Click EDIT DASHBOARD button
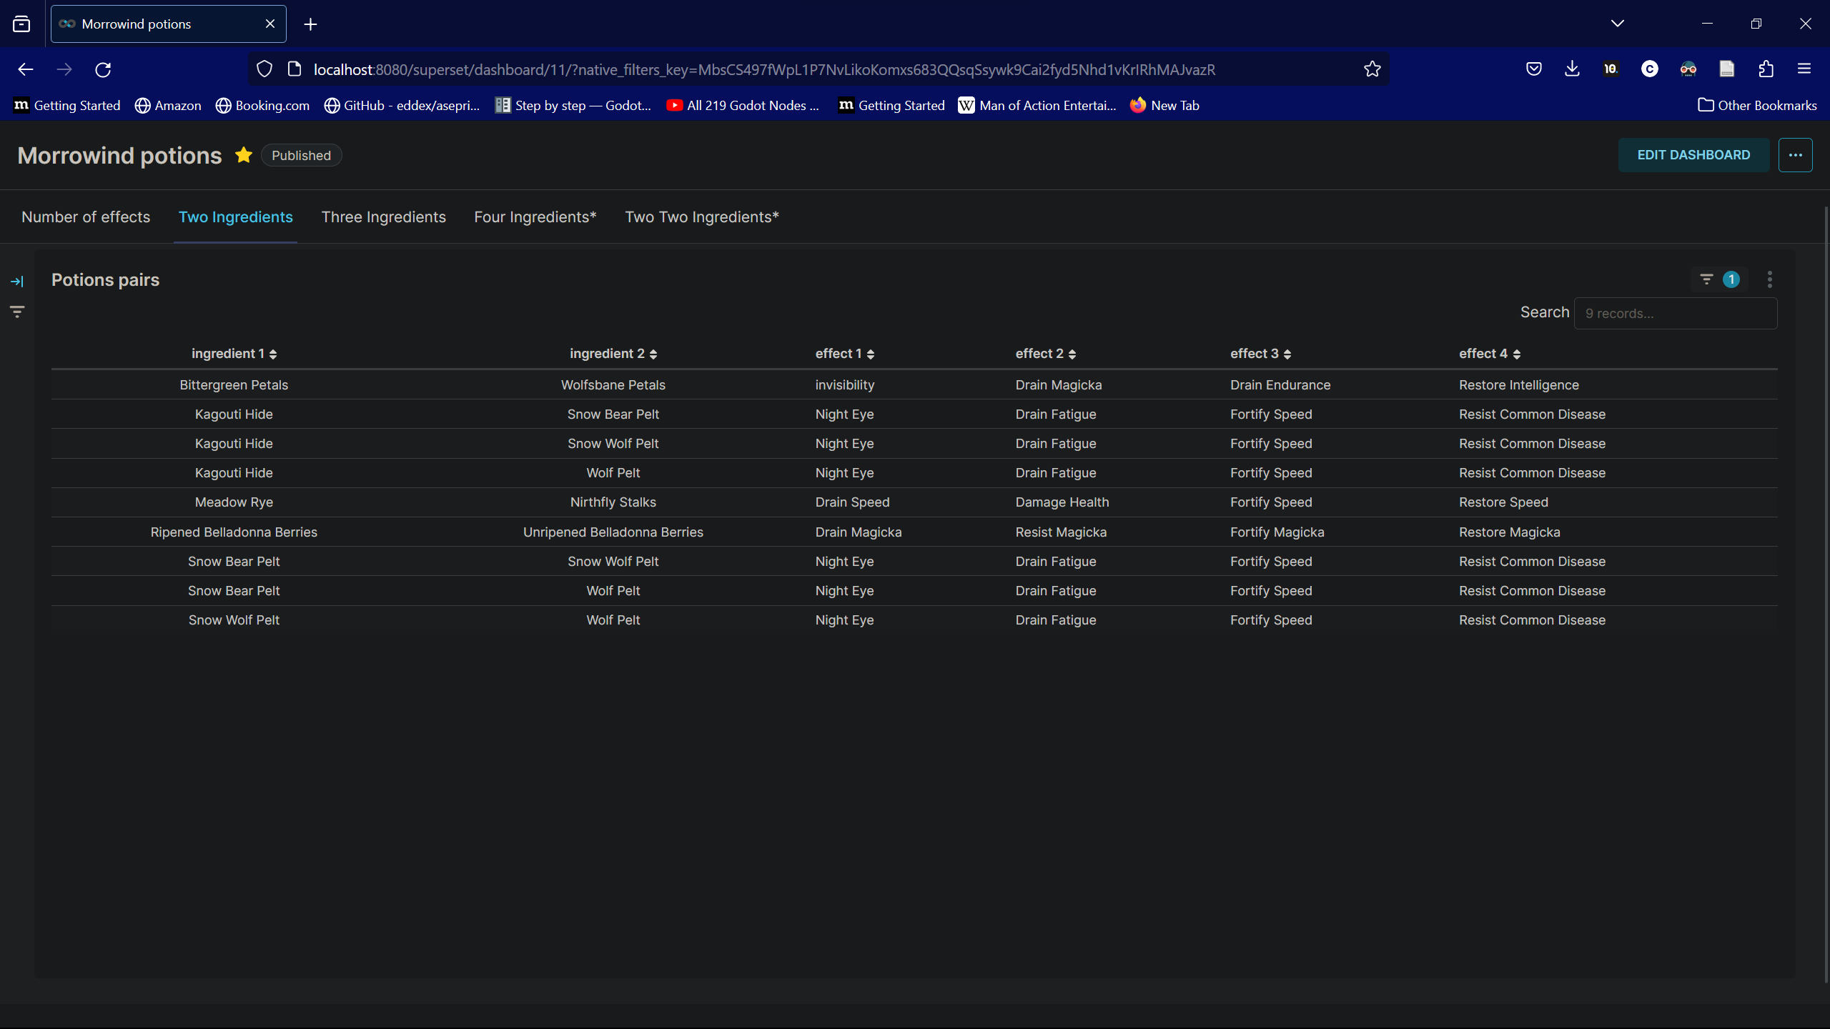This screenshot has height=1029, width=1830. (1693, 155)
